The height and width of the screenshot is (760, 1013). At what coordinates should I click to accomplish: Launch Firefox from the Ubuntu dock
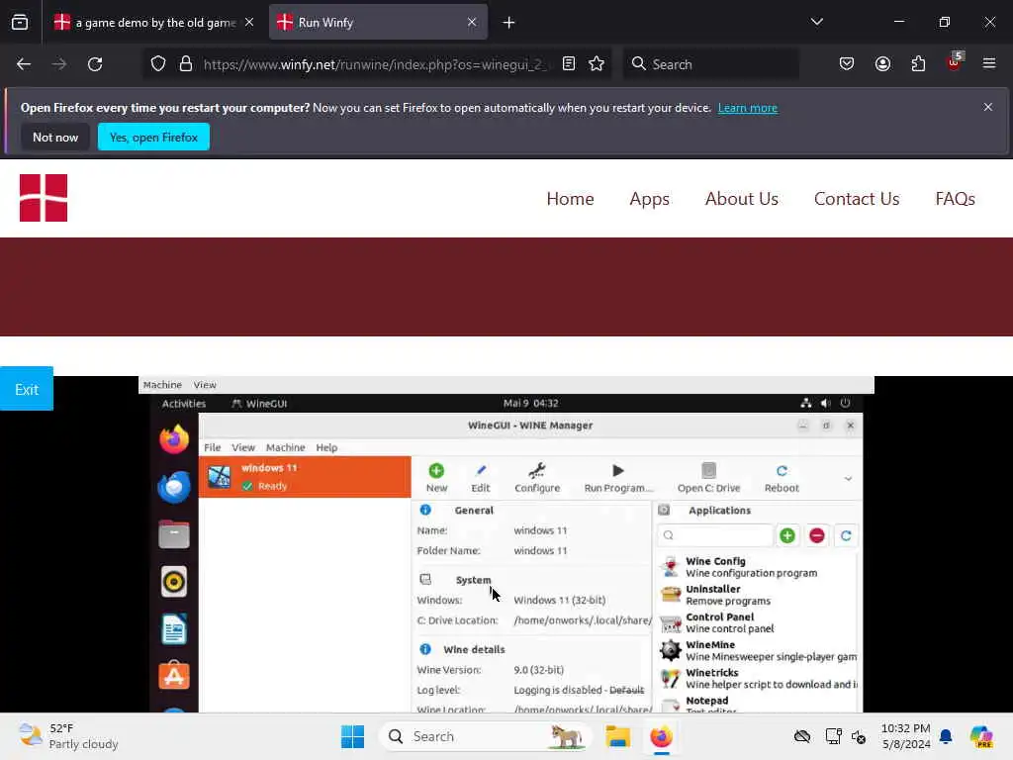click(174, 439)
